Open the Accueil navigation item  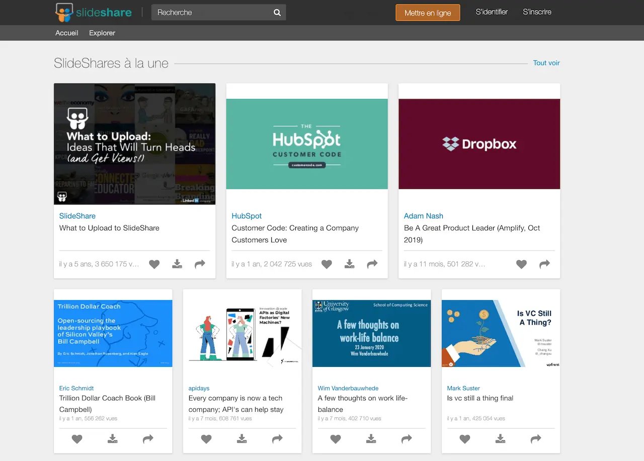tap(67, 33)
